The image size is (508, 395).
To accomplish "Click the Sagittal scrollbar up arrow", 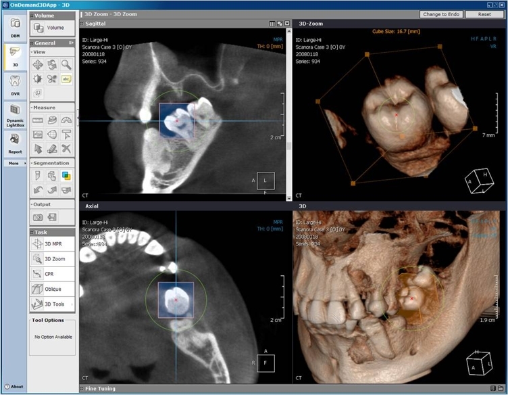I will pos(289,32).
